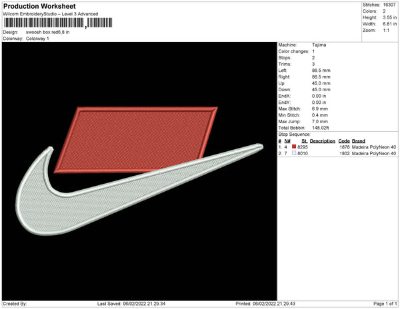Select Left value '86.5 mm'
Image resolution: width=400 pixels, height=309 pixels.
click(x=321, y=71)
